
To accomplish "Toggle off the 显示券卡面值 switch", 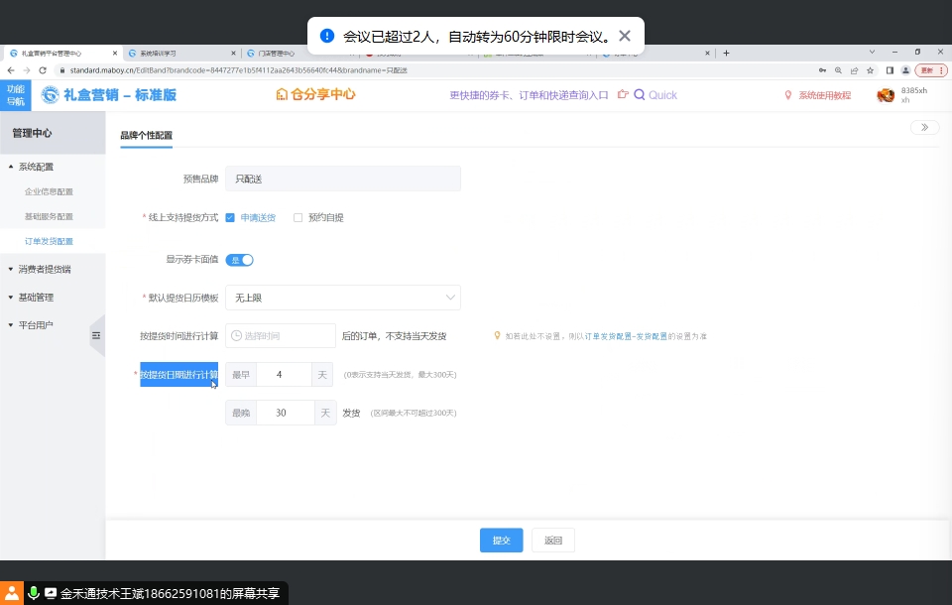I will (240, 260).
